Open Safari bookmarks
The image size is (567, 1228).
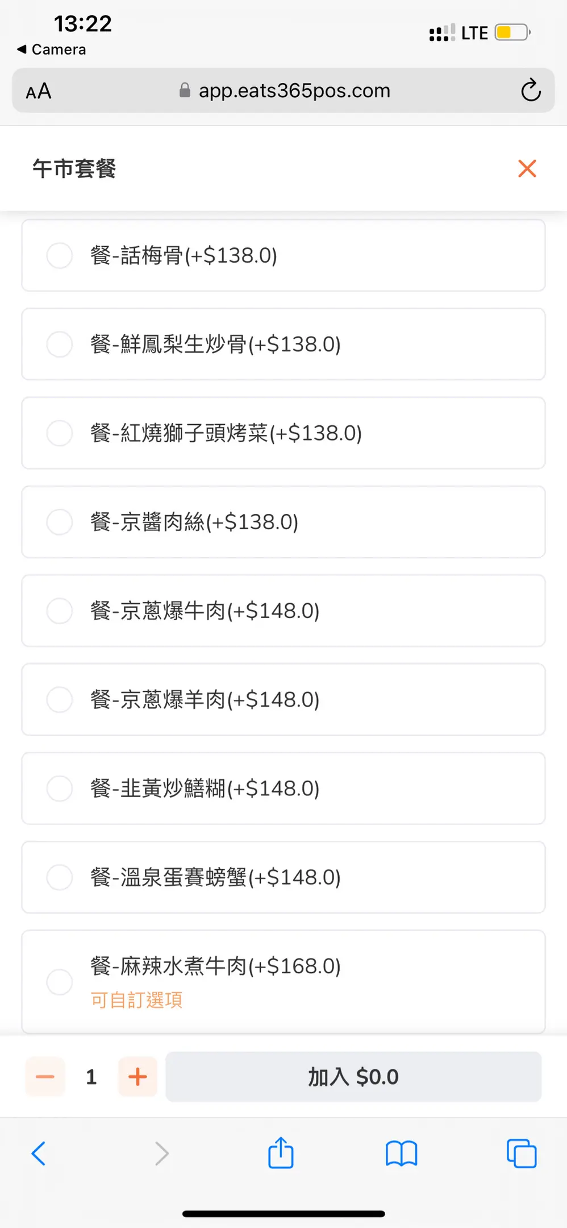(x=401, y=1154)
